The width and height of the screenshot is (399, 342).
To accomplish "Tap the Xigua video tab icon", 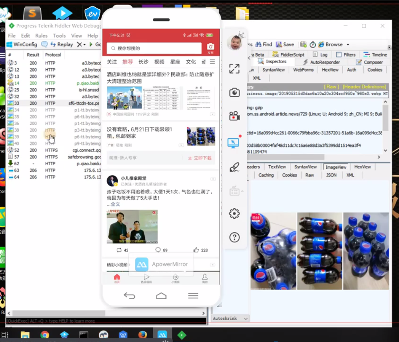I will (146, 278).
